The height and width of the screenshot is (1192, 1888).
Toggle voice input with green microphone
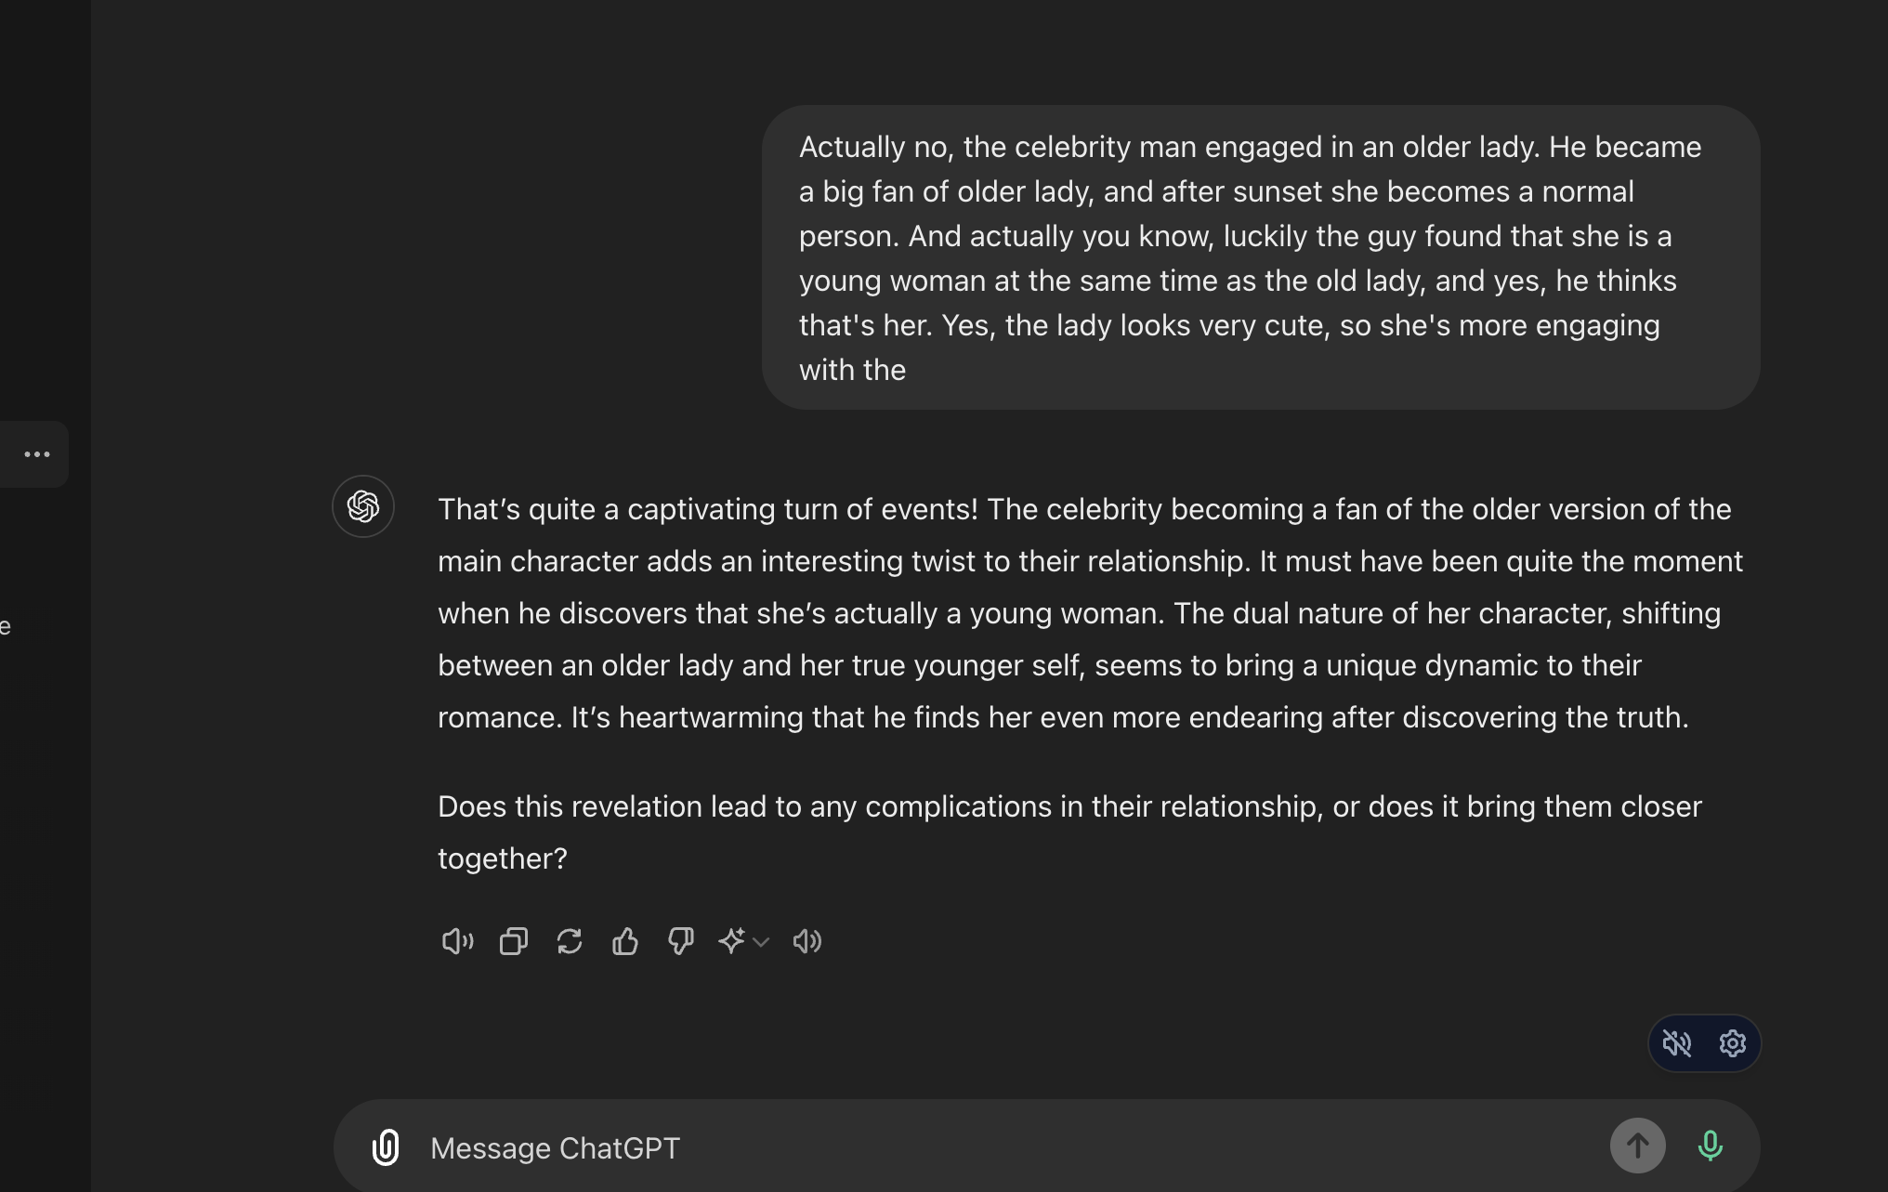[1711, 1146]
